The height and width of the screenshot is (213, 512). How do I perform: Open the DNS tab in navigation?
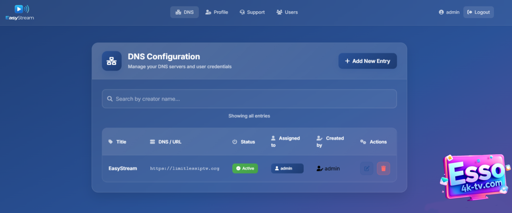[x=184, y=12]
